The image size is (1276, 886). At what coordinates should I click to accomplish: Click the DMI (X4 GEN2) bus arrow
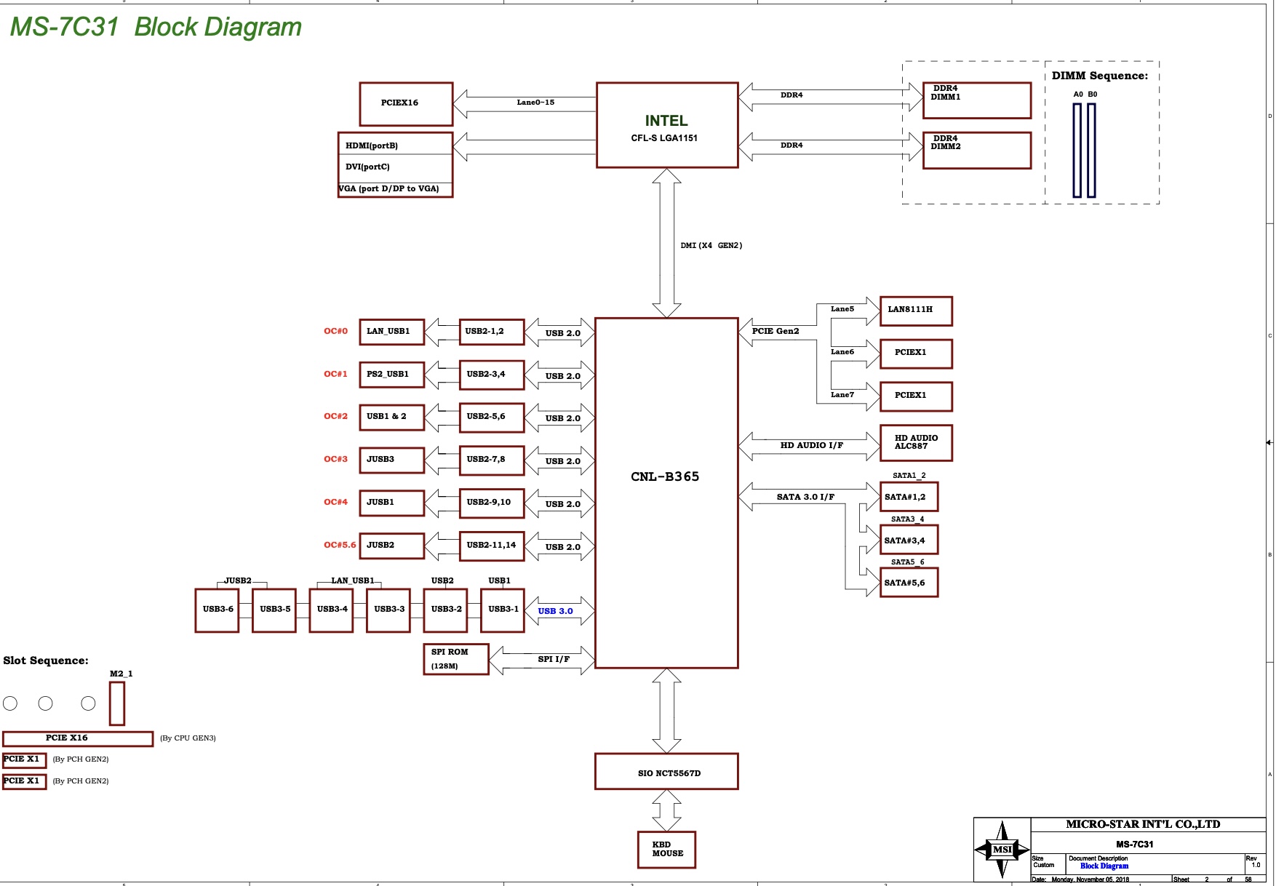(x=666, y=243)
